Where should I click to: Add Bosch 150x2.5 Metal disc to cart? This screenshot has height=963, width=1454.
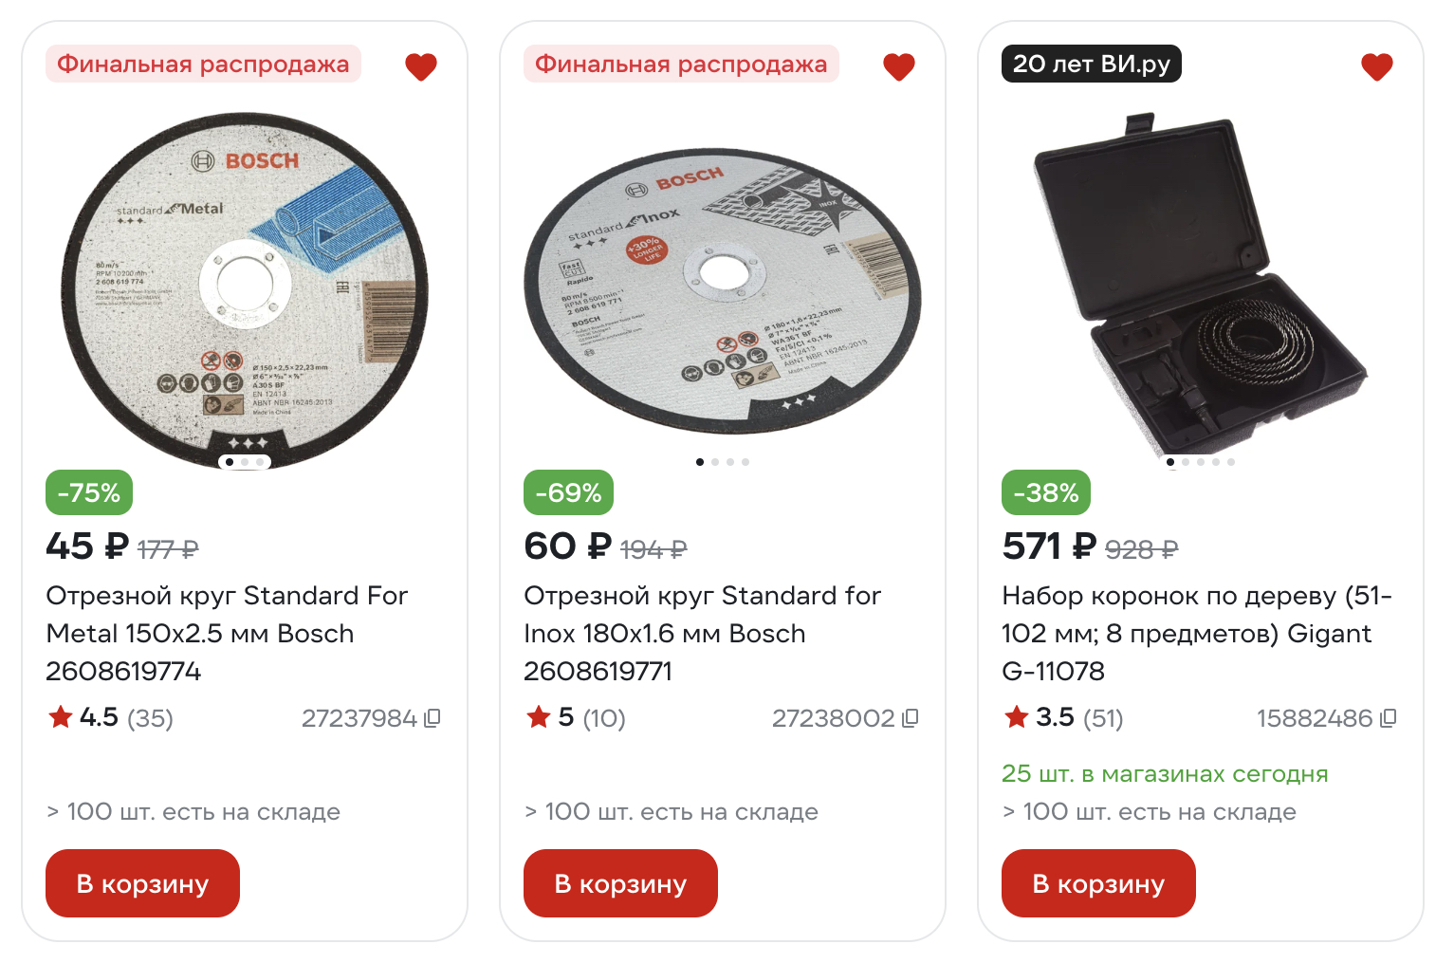coord(142,883)
